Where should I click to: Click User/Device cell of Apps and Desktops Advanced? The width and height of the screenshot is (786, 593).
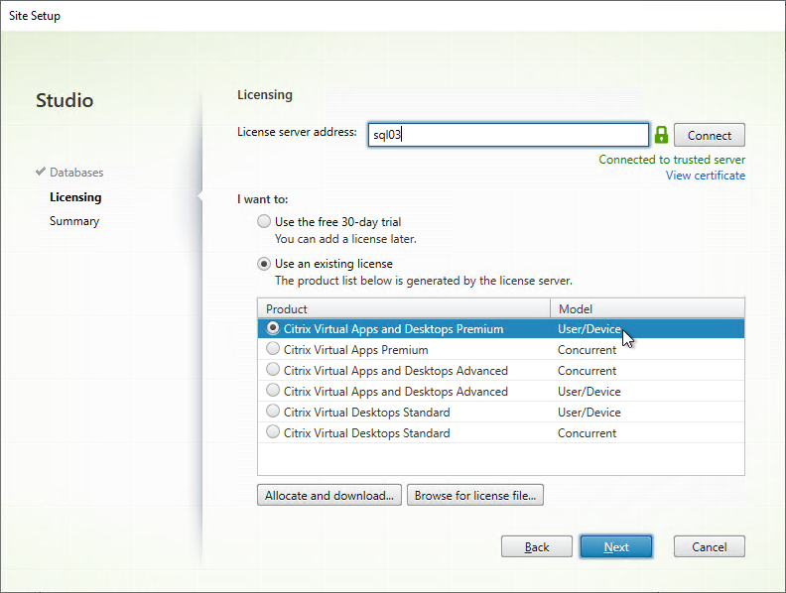point(589,392)
